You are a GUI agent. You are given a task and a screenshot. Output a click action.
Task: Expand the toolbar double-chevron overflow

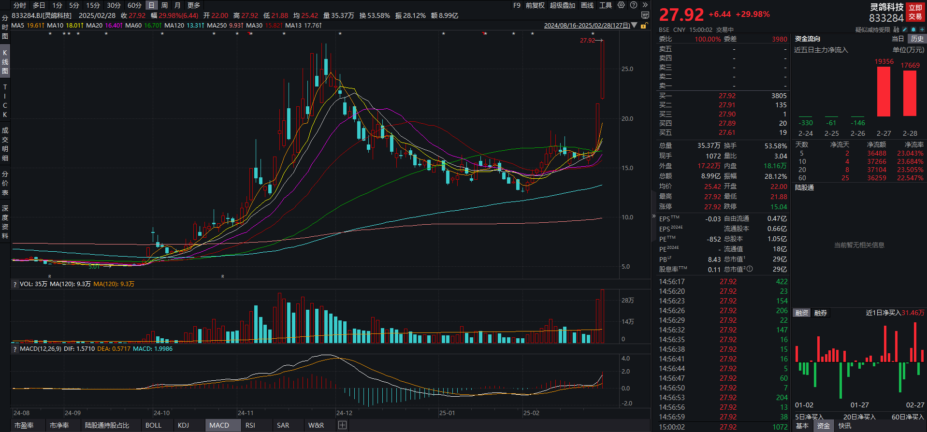pos(645,5)
